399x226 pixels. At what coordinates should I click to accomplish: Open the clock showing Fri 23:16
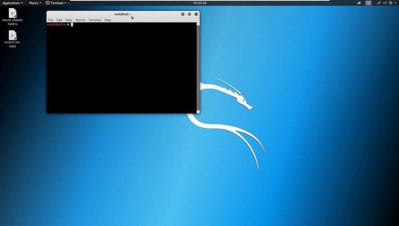click(199, 3)
